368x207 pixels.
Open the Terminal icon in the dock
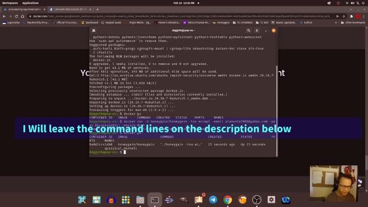[155, 200]
